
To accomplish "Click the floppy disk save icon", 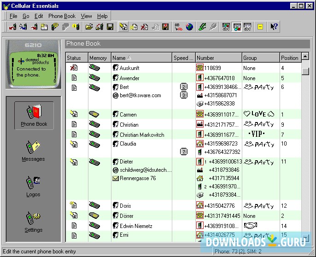I will point(110,27).
